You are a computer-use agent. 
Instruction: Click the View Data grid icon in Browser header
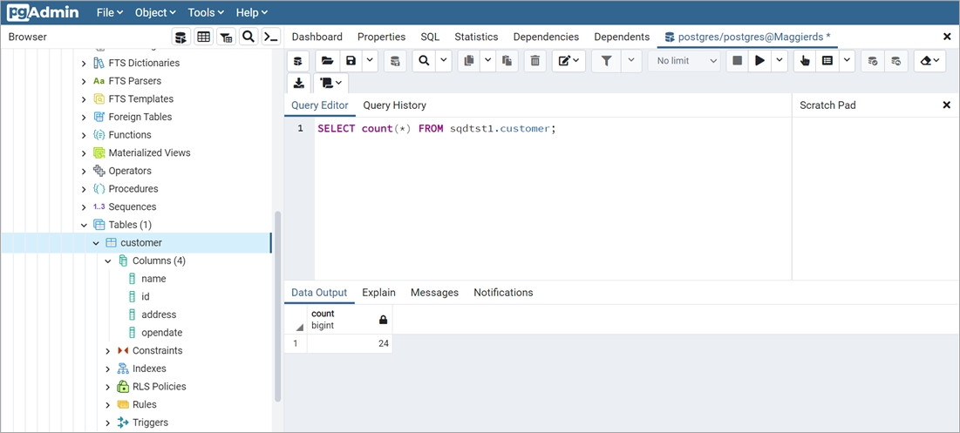(x=203, y=37)
